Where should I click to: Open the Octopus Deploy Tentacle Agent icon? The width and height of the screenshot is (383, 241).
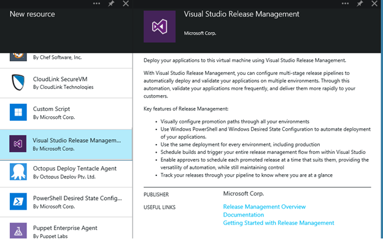[18, 172]
